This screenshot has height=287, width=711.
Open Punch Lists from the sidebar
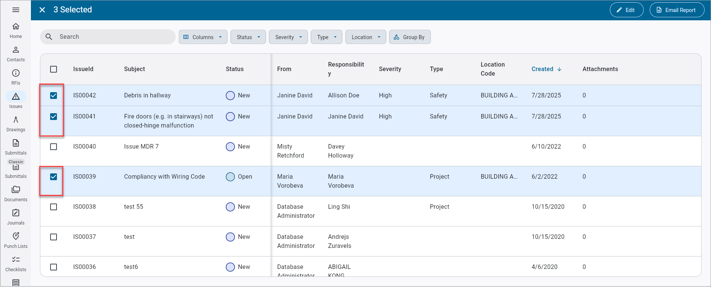(16, 241)
